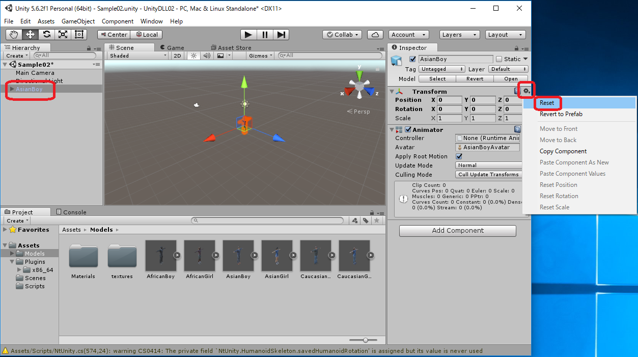Select the Hand tool in toolbar
Viewport: 638px width, 357px height.
pyautogui.click(x=14, y=35)
